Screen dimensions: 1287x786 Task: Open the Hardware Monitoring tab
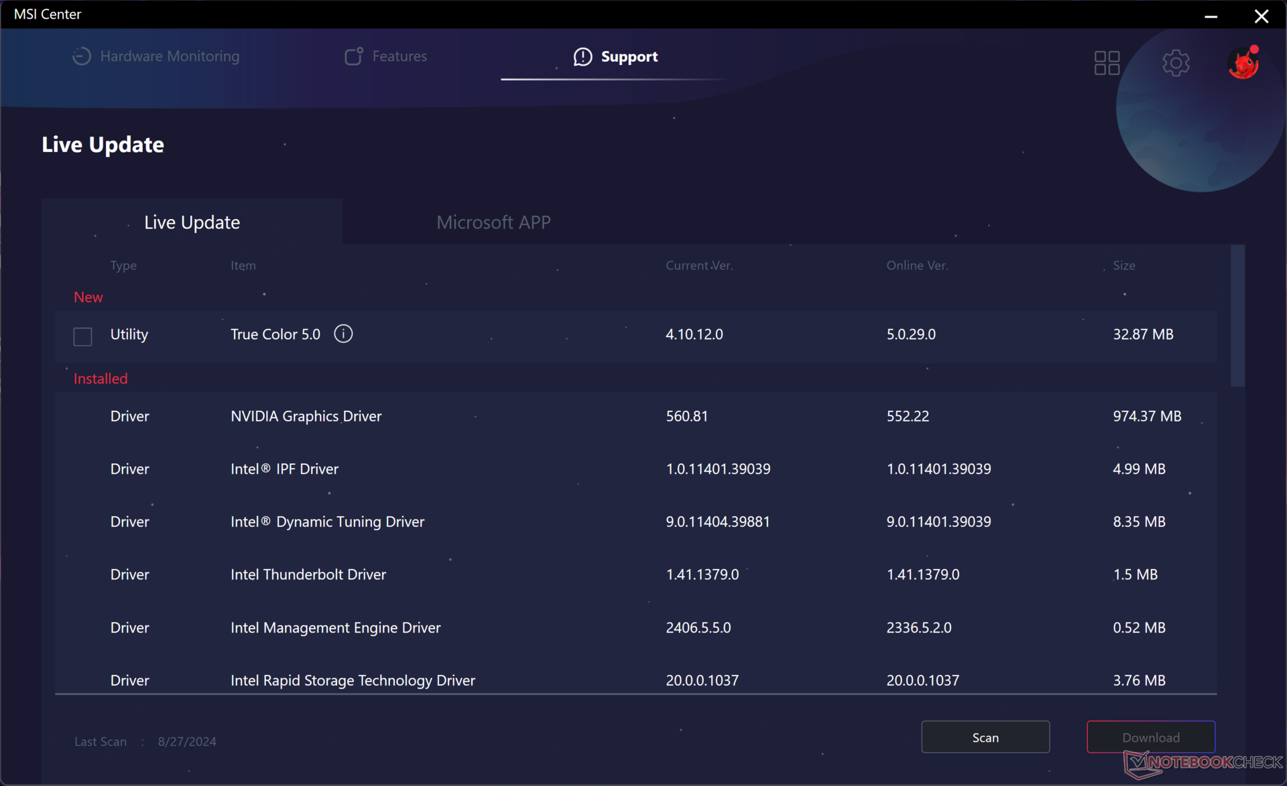coord(156,56)
